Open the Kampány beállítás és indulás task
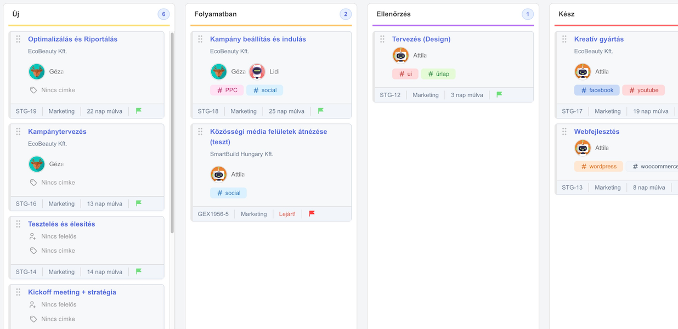Screen dimensions: 678x329 pos(258,39)
